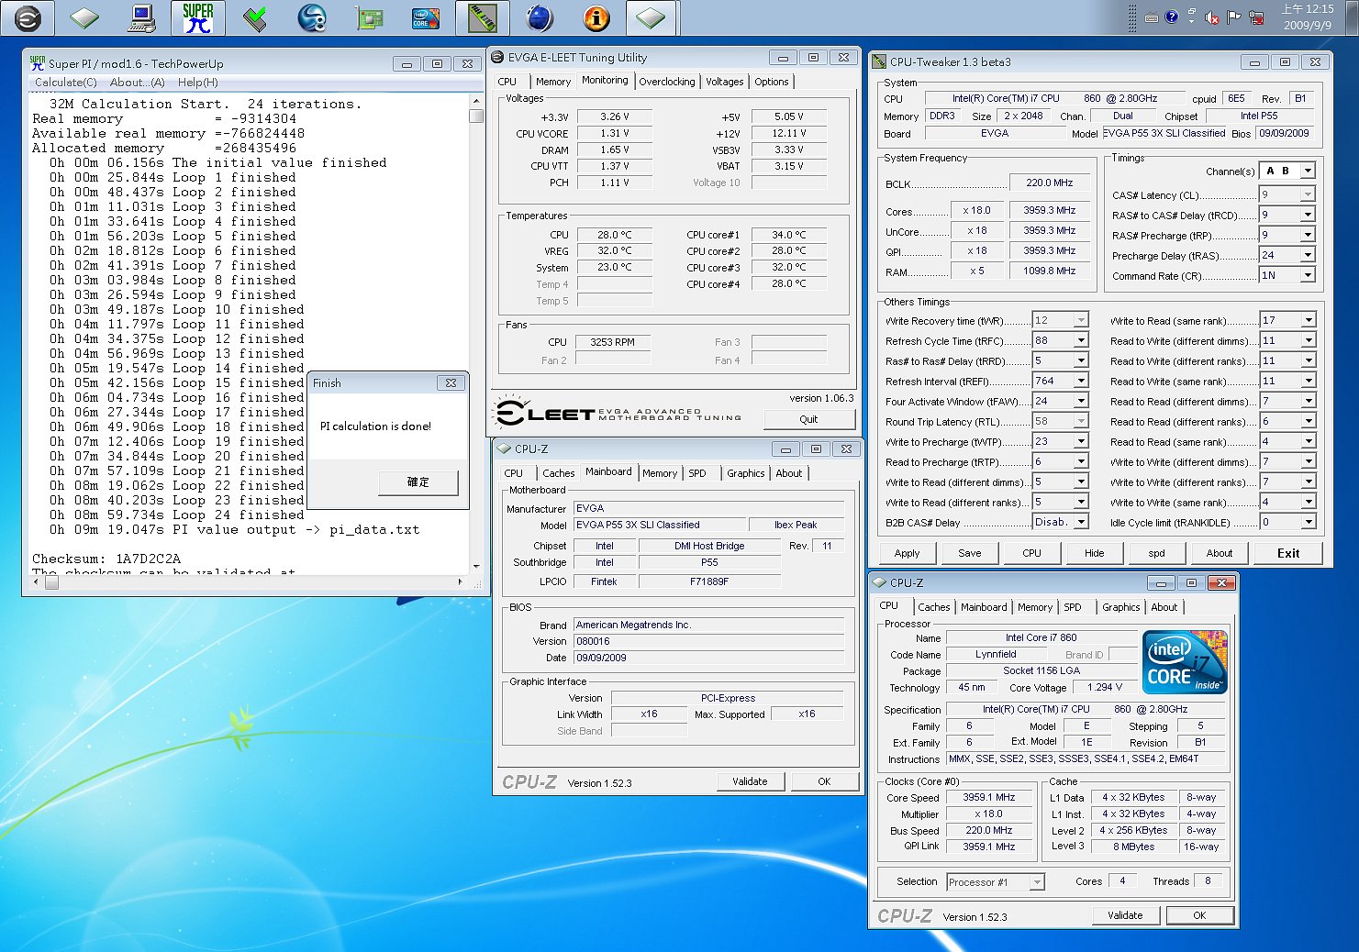Click the Intel Core badge taskbar icon
1359x952 pixels.
coord(425,17)
